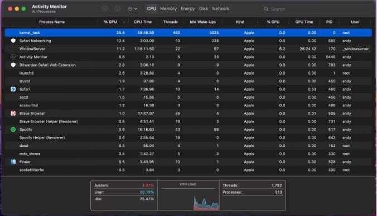The height and width of the screenshot is (216, 377).
Task: Click the process info toolbar icon
Action: pos(117,9)
